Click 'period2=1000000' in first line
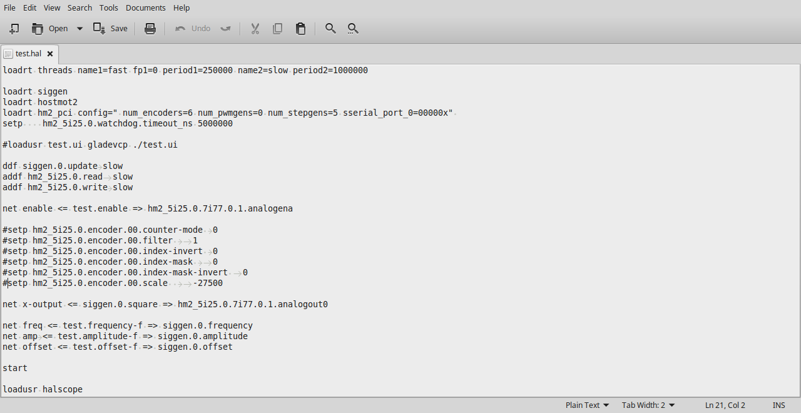 [x=330, y=70]
